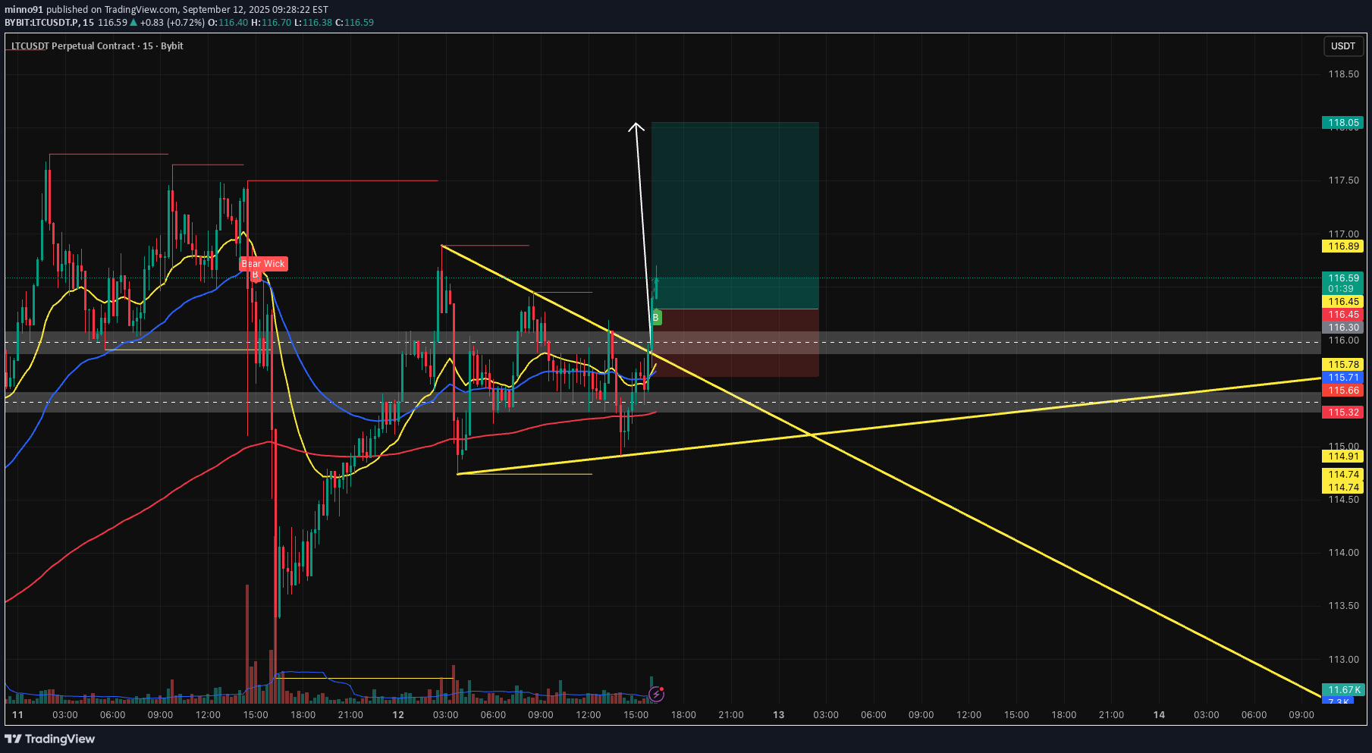Select the red stop-loss zone of long position
This screenshot has height=753, width=1372.
pos(735,343)
